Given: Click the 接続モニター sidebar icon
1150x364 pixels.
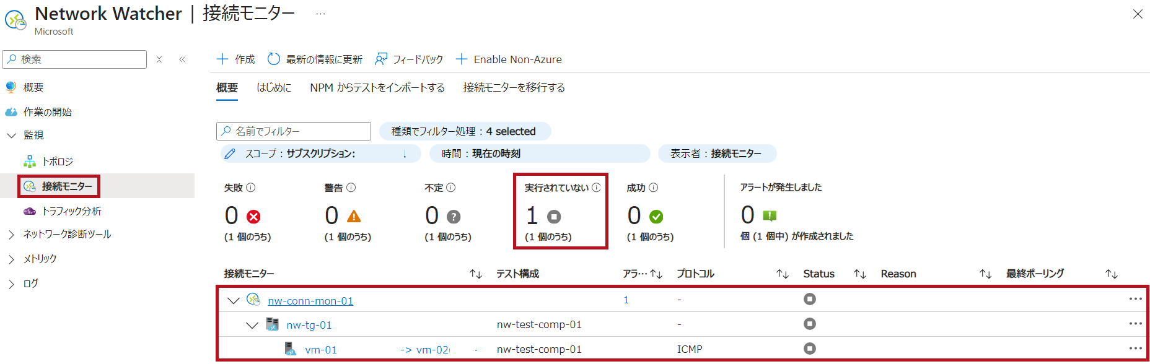Looking at the screenshot, I should click(x=30, y=186).
